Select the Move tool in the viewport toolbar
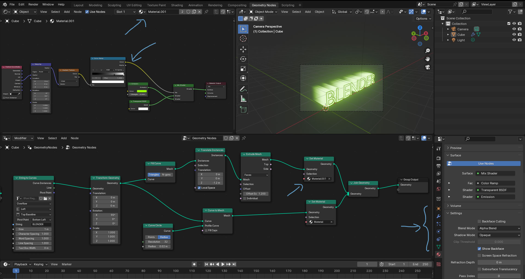Viewport: 525px width, 279px height. click(x=243, y=49)
